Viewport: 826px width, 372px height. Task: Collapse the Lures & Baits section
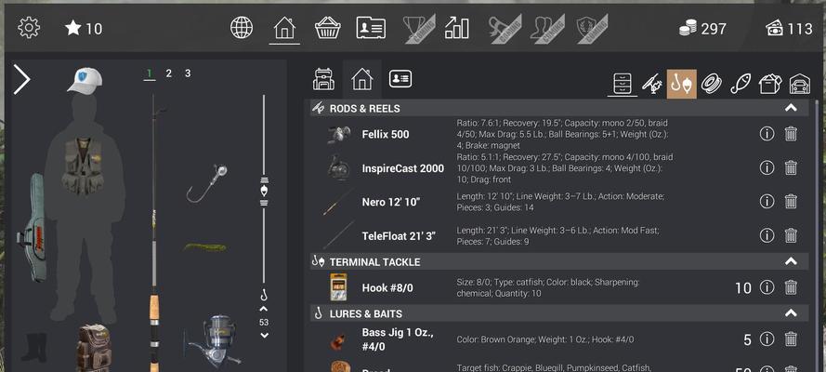(x=791, y=313)
